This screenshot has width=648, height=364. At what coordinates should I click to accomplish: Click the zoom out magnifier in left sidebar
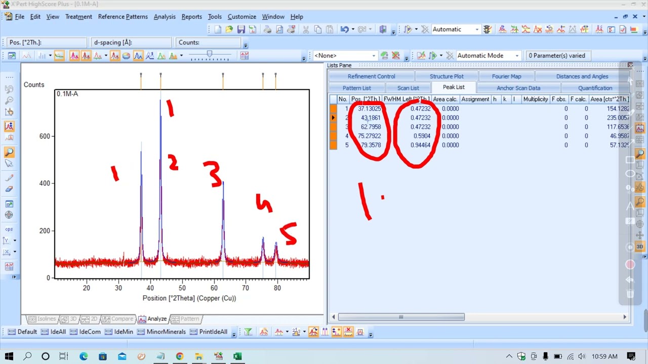[x=9, y=101]
